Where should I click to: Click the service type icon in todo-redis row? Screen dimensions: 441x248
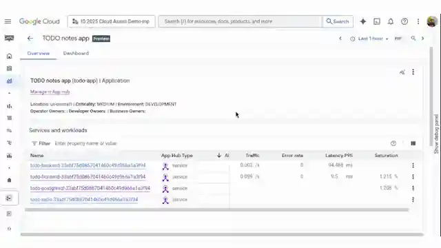pos(165,200)
